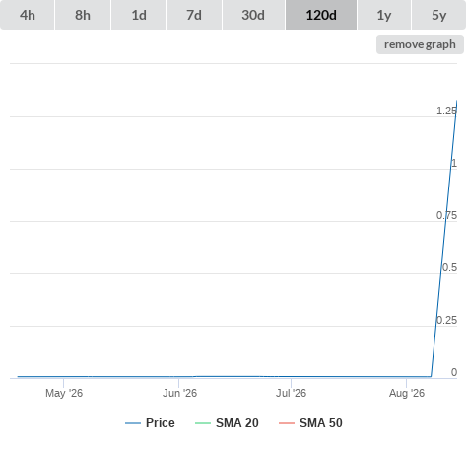Click the remove graph button
467x449 pixels.
pos(420,44)
